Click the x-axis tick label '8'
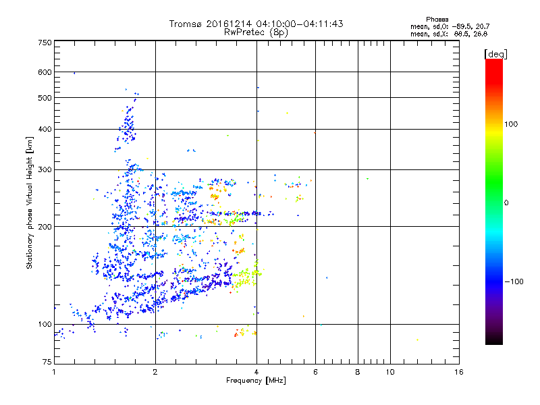 (358, 372)
